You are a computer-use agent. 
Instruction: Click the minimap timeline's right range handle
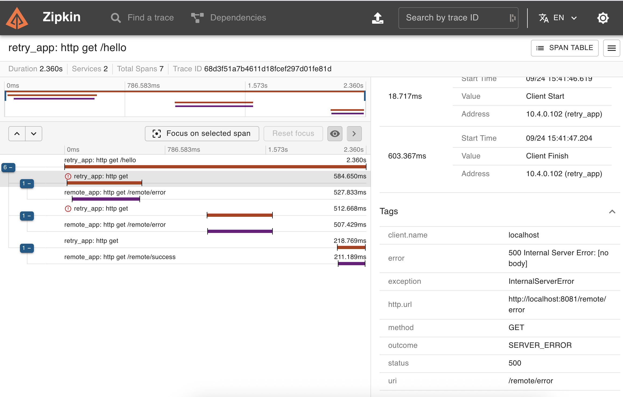point(365,96)
